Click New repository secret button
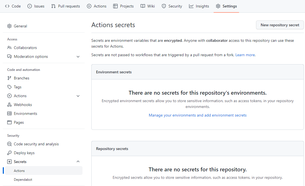 (280, 25)
